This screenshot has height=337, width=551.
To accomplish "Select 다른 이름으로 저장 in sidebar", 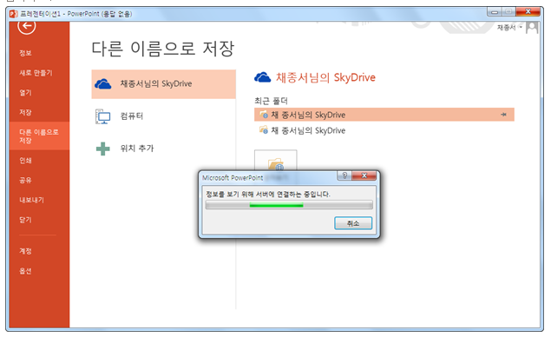I will pos(39,136).
